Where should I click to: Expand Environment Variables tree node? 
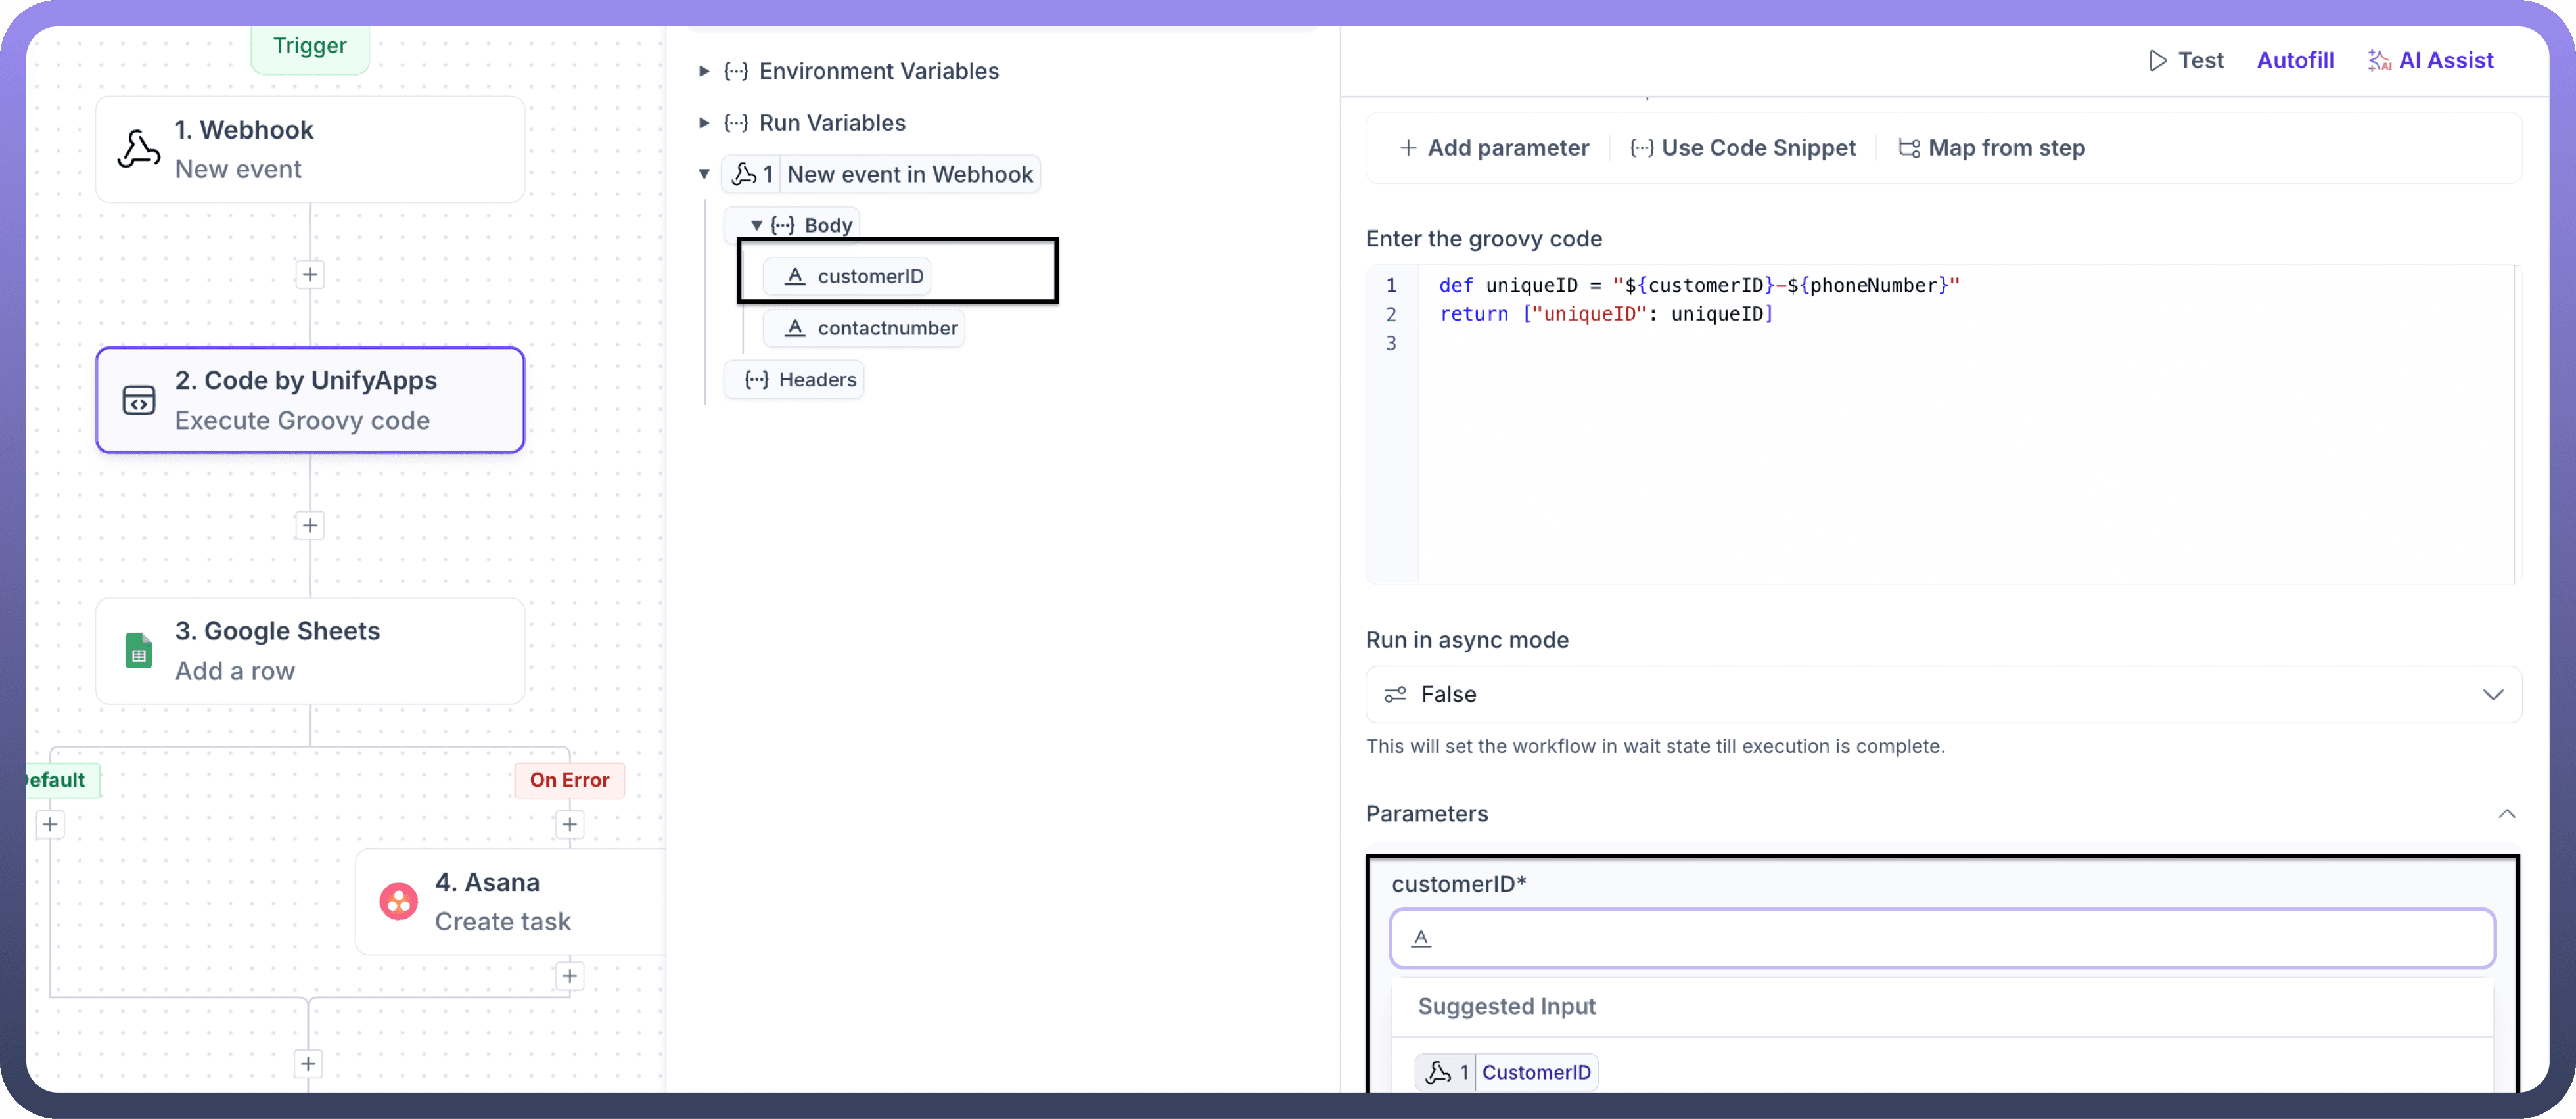pos(704,71)
